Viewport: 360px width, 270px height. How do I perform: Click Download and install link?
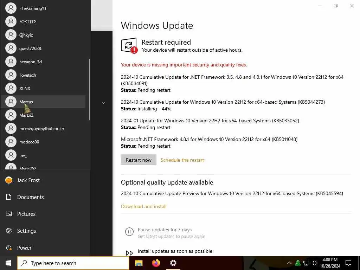click(144, 206)
